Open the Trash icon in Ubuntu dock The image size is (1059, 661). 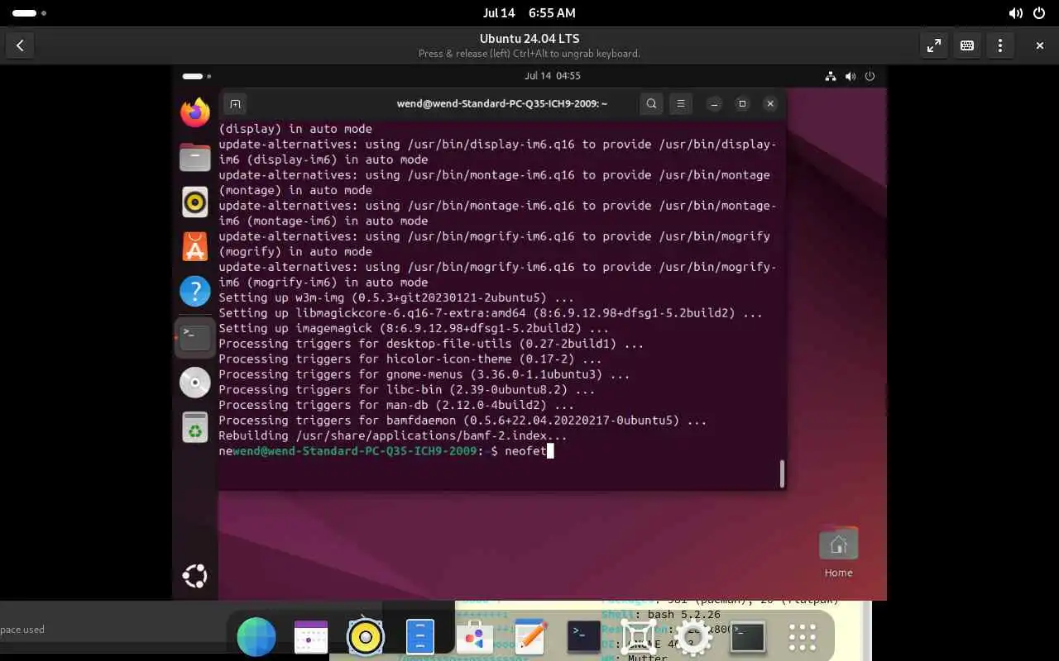click(195, 426)
